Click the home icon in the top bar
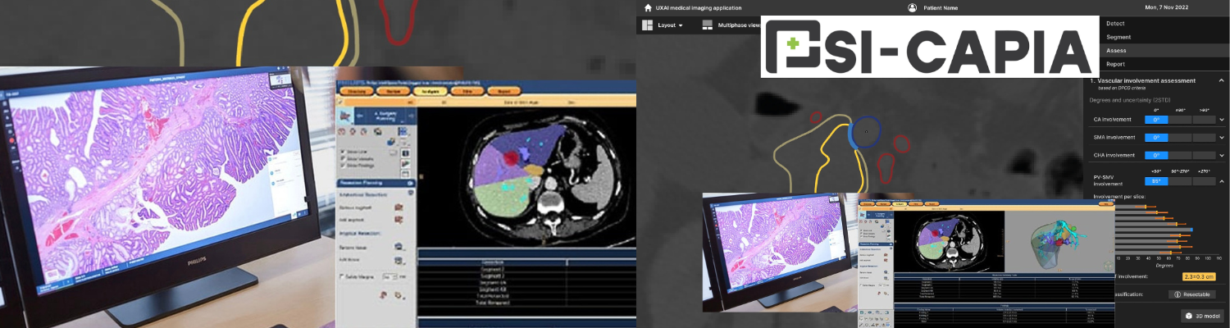Screen dimensions: 1230x328 649,7
